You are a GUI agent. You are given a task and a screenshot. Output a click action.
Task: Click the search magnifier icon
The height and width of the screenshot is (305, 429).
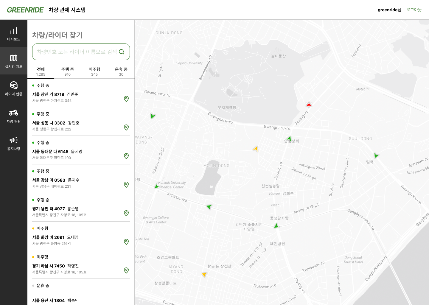(122, 52)
